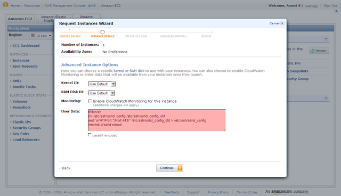
Task: Jump to Configure Firewall step
Action: click(x=173, y=36)
